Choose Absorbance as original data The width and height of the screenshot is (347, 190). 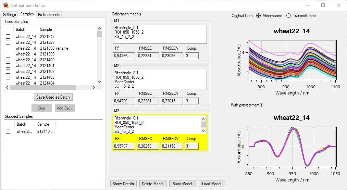pyautogui.click(x=258, y=16)
